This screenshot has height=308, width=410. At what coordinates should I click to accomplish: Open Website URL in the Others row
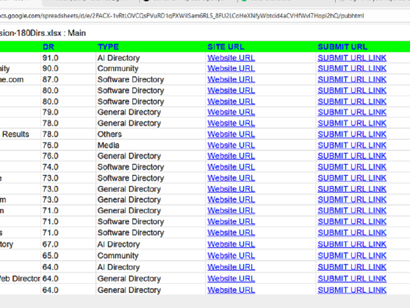[x=231, y=134]
